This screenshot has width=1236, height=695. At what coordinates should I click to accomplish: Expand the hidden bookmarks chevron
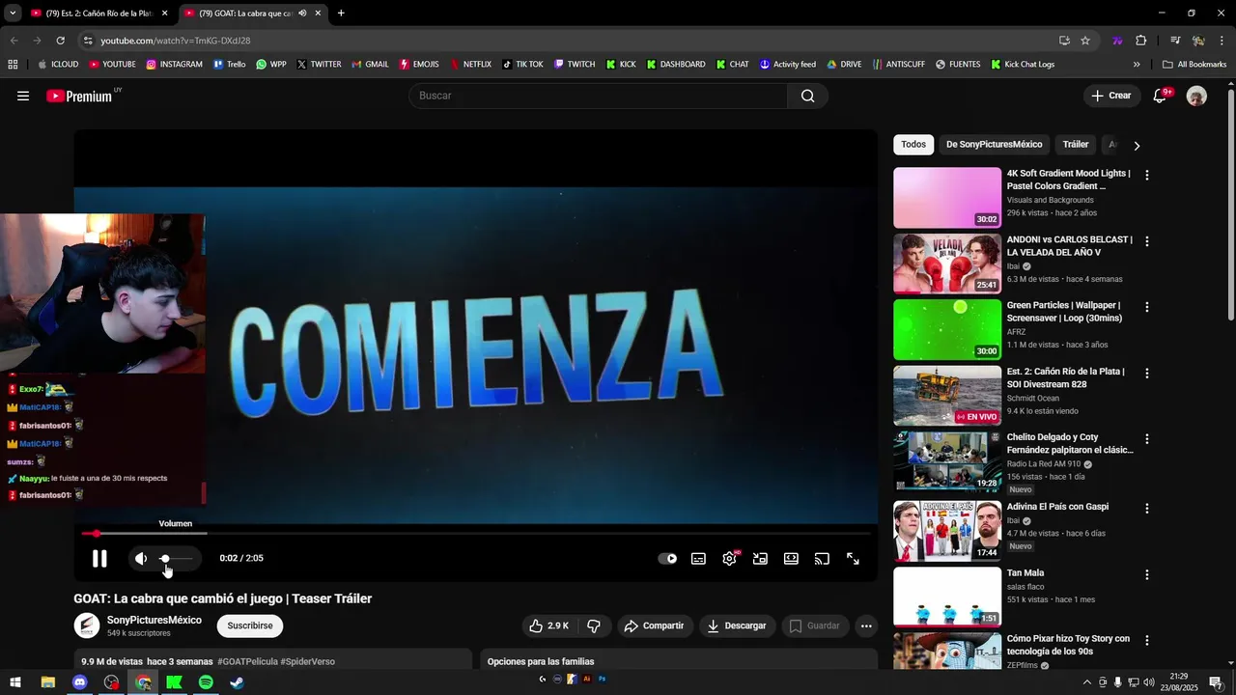pos(1137,65)
